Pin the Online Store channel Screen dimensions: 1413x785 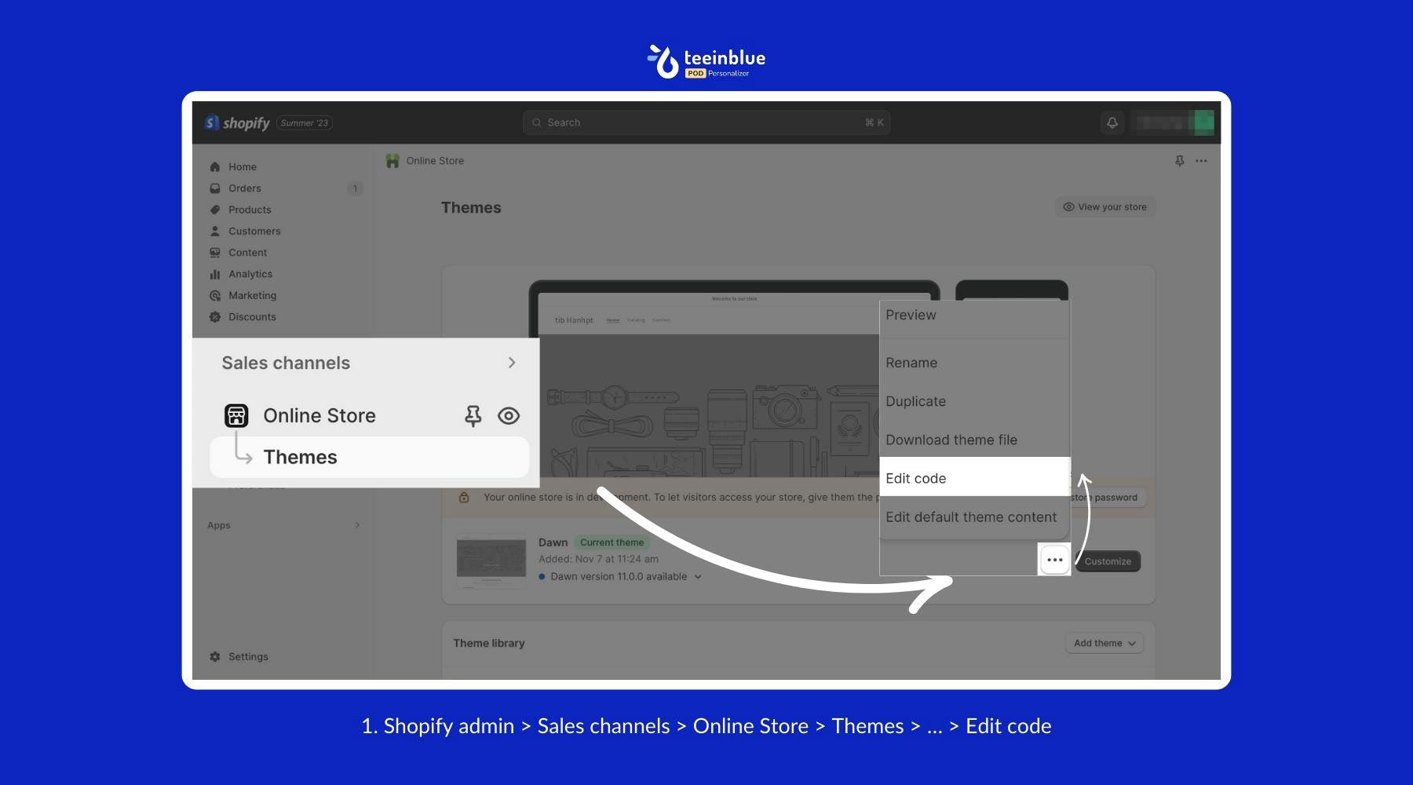pyautogui.click(x=473, y=415)
